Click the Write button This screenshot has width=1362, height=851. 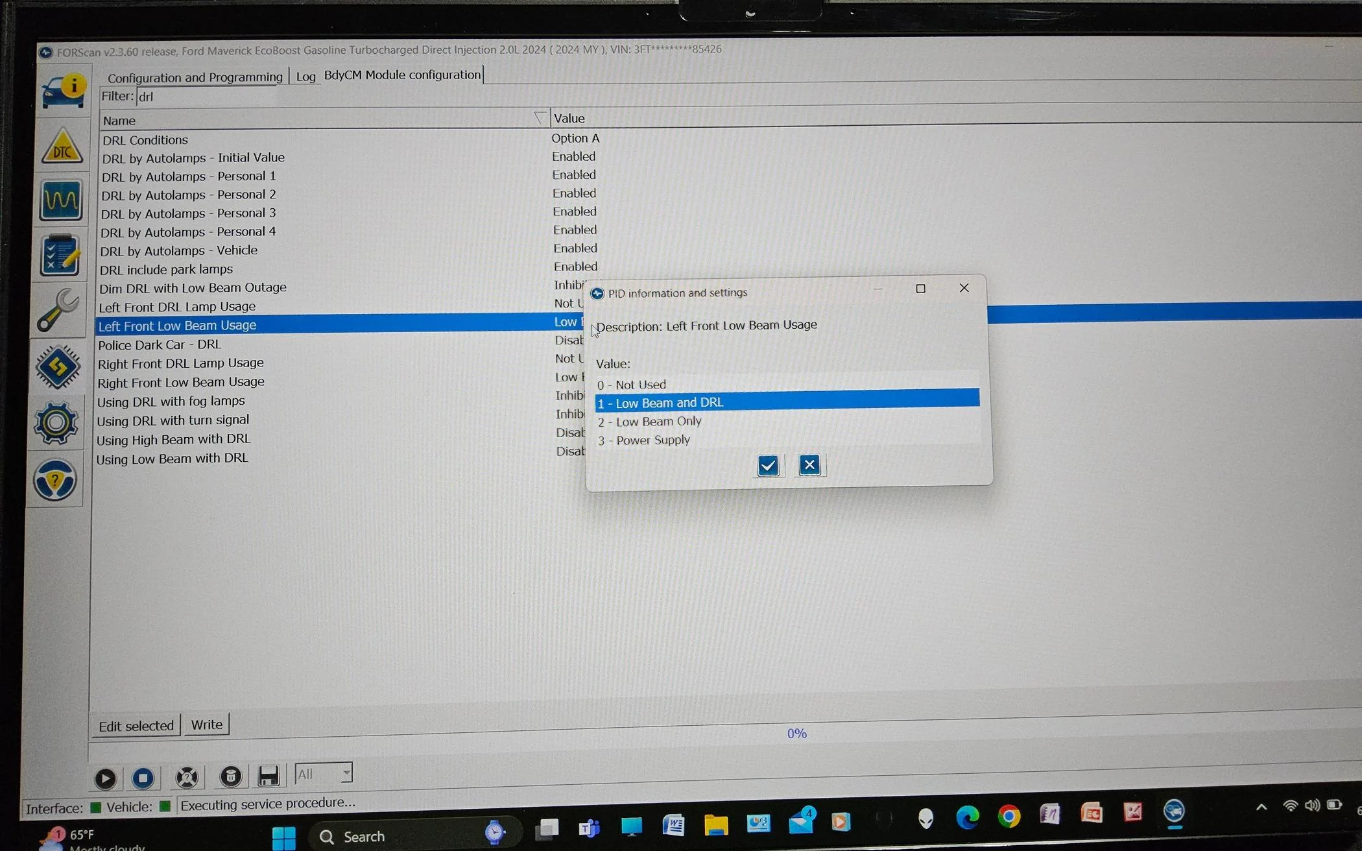pos(207,724)
